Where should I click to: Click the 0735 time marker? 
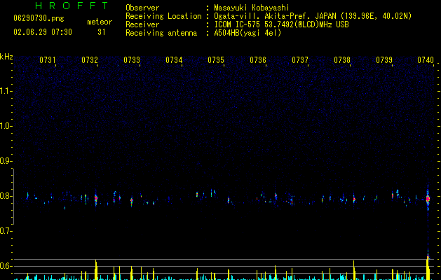point(216,60)
